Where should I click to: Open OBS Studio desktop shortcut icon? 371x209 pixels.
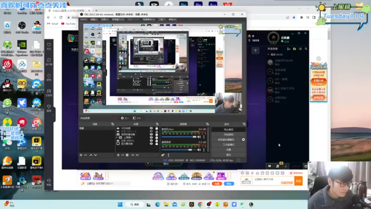22,27
